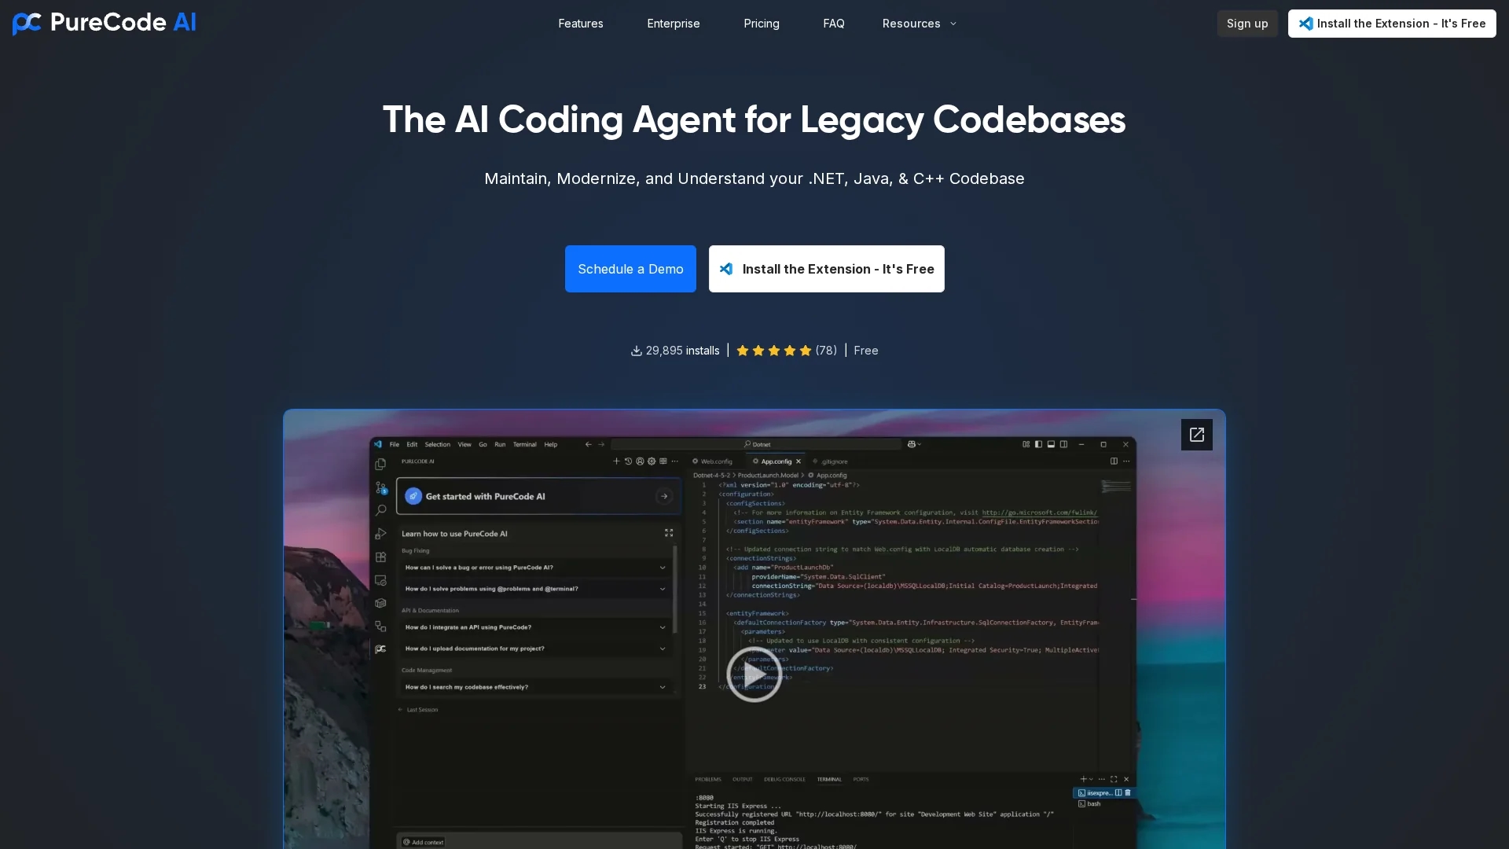Select TERMINAL panel tab in preview
This screenshot has height=849, width=1509.
click(829, 780)
